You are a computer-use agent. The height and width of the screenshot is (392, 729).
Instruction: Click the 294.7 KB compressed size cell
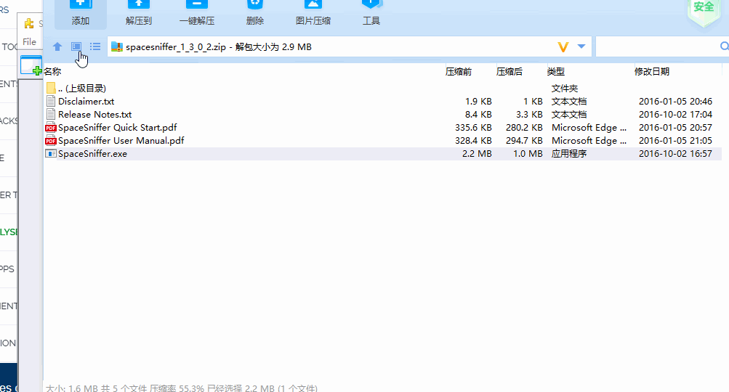(x=524, y=140)
